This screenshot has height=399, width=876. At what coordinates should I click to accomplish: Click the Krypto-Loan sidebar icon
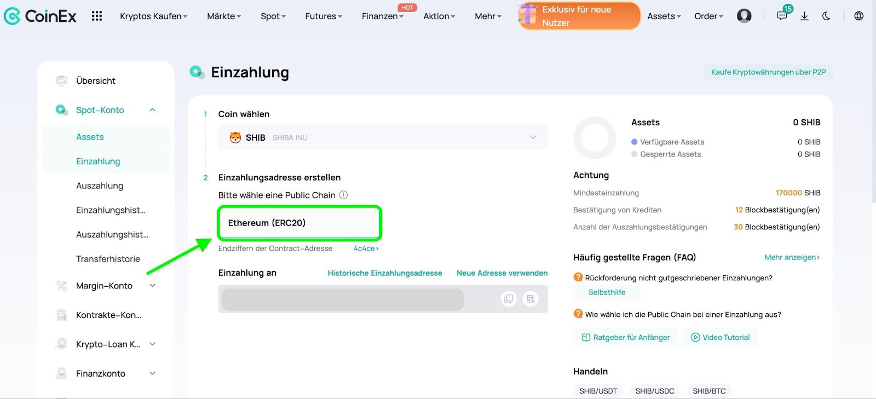tap(62, 344)
